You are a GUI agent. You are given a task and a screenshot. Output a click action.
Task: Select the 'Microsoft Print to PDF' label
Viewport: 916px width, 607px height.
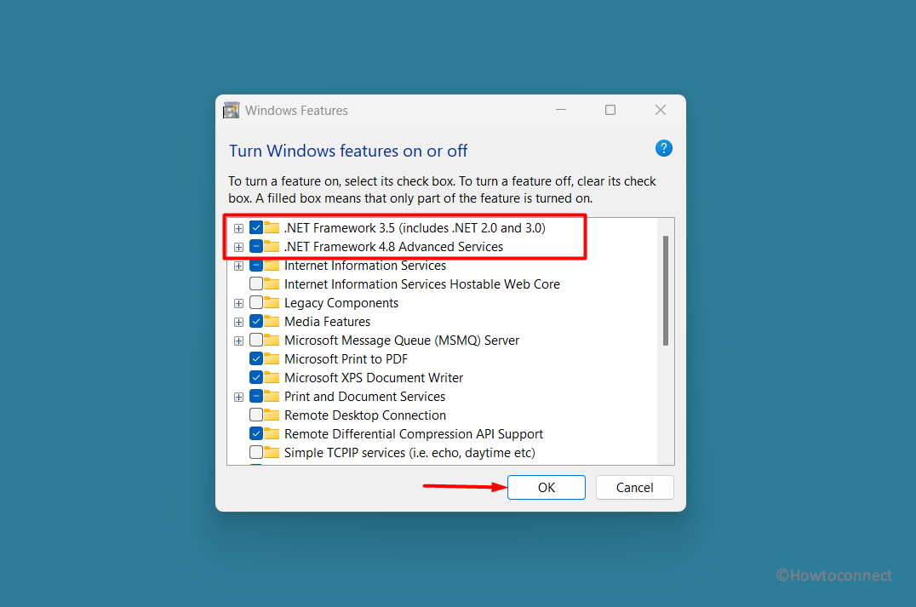tap(346, 358)
